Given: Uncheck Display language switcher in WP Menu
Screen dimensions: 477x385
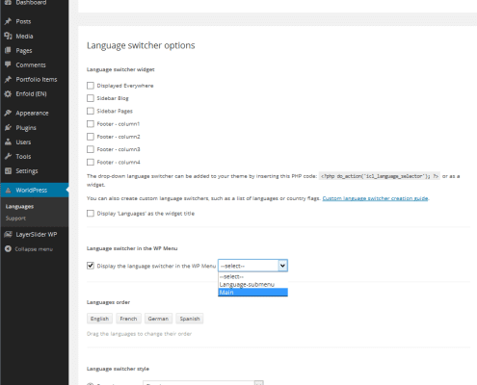Looking at the screenshot, I should [91, 266].
